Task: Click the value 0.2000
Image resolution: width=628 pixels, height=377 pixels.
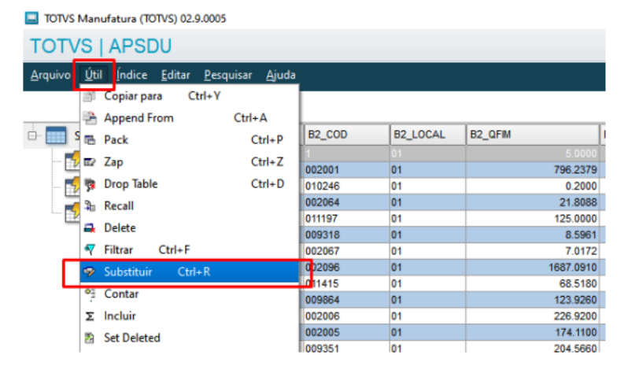Action: 581,187
